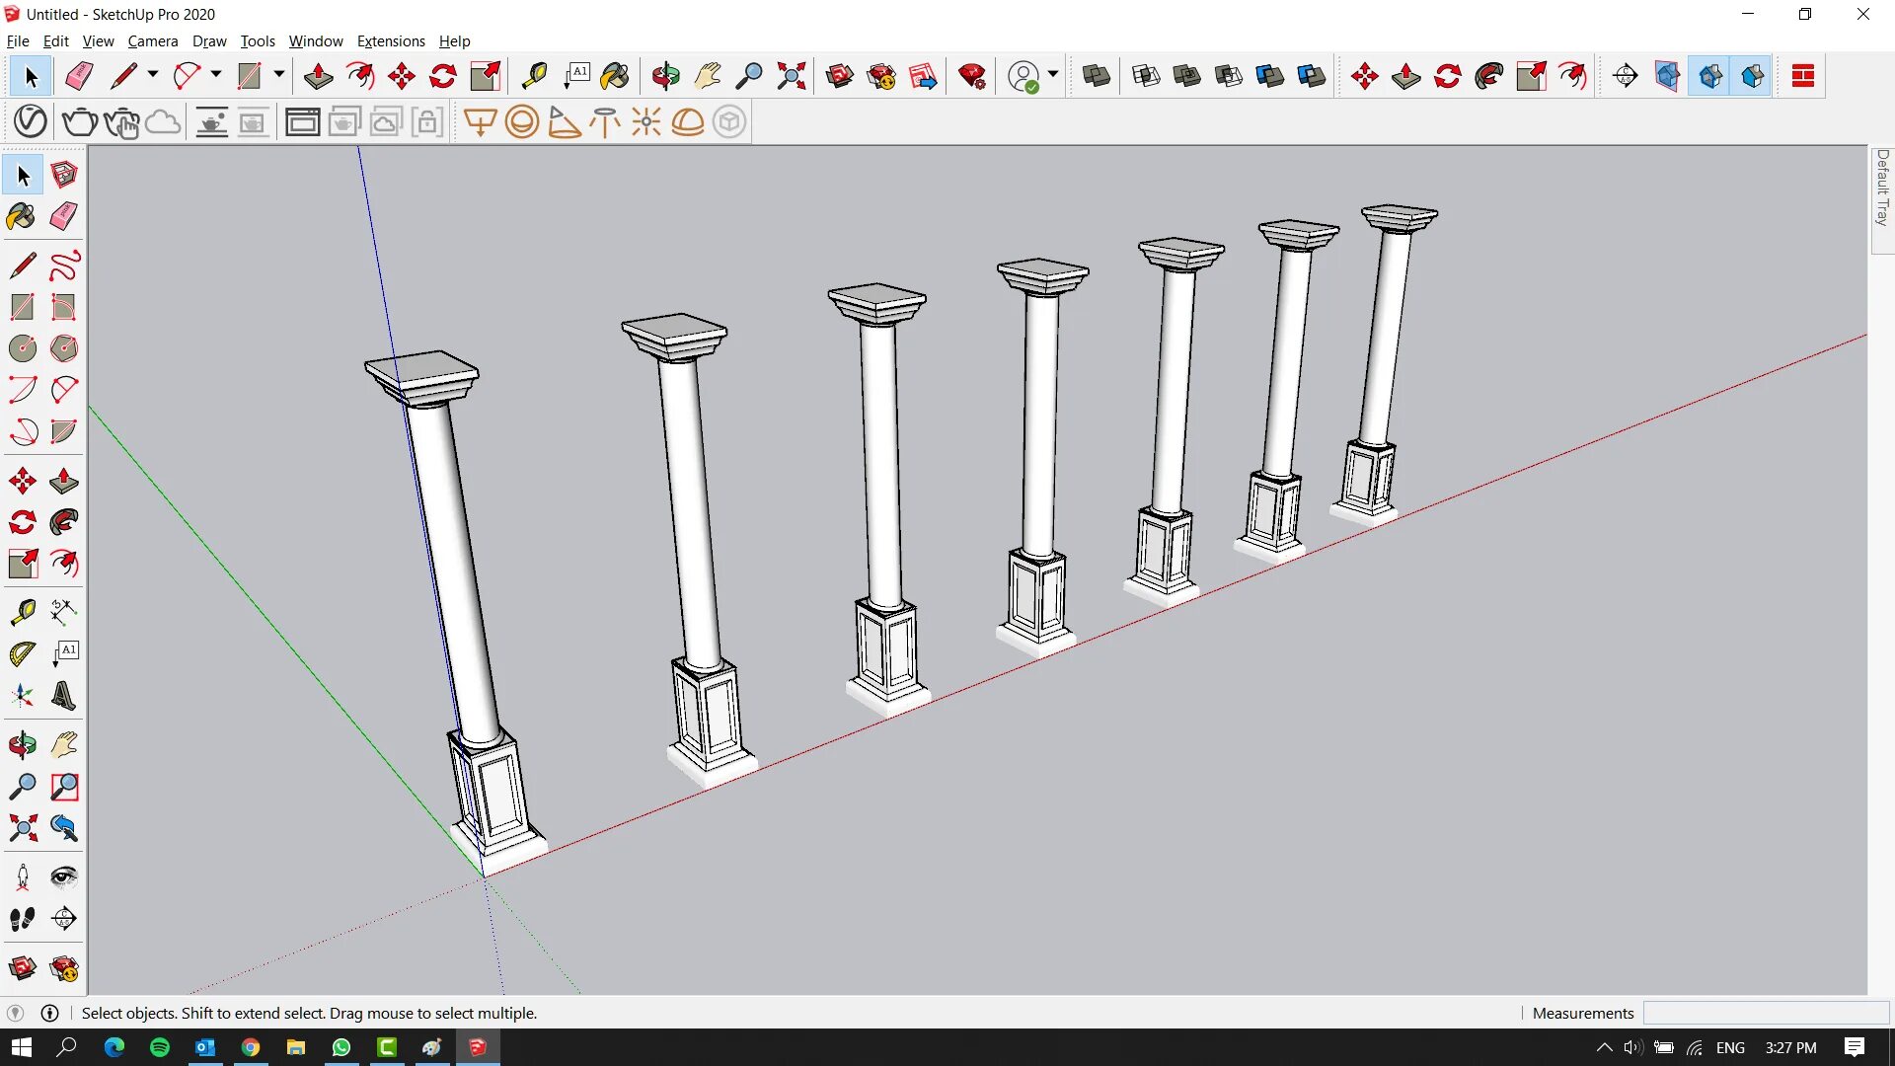Click the Paint Bucket tool in top toolbar
Screen dimensions: 1895x1066
pyautogui.click(x=614, y=76)
